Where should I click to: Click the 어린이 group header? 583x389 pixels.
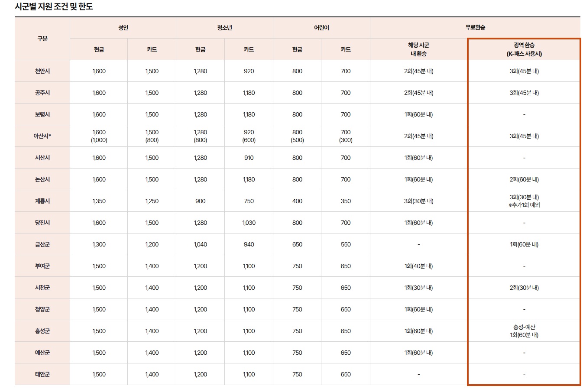pyautogui.click(x=321, y=28)
